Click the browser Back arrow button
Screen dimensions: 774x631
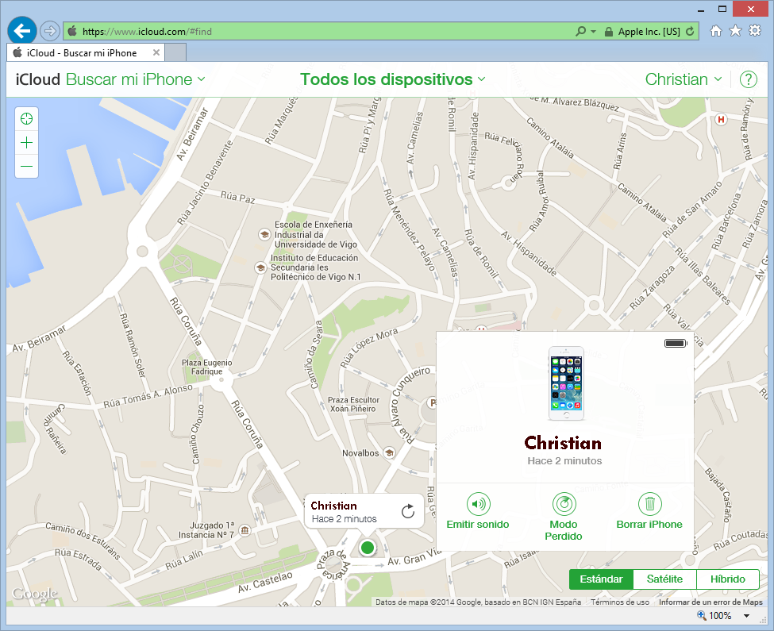point(21,31)
